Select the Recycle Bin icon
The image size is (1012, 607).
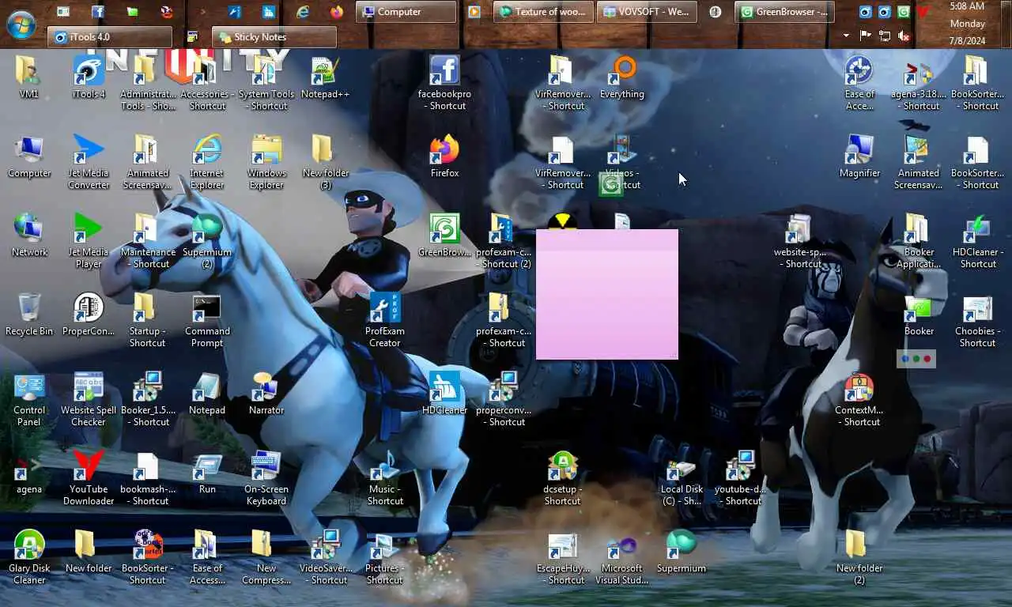[x=29, y=315]
